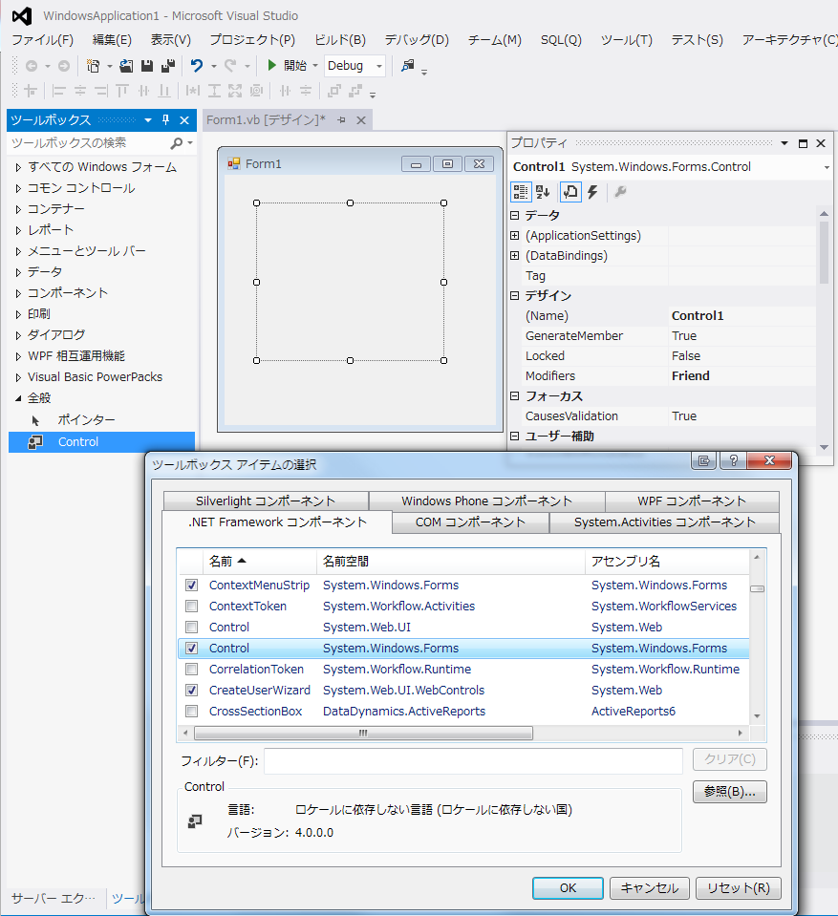
Task: Click the Navigate Forward toolbar icon
Action: (64, 66)
